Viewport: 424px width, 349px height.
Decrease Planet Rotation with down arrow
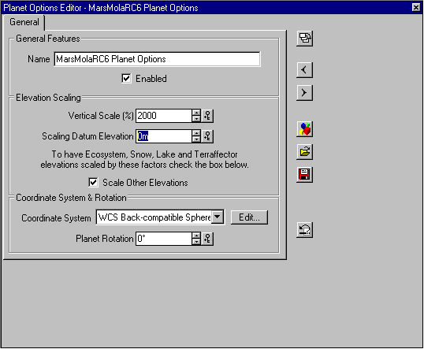(x=196, y=242)
